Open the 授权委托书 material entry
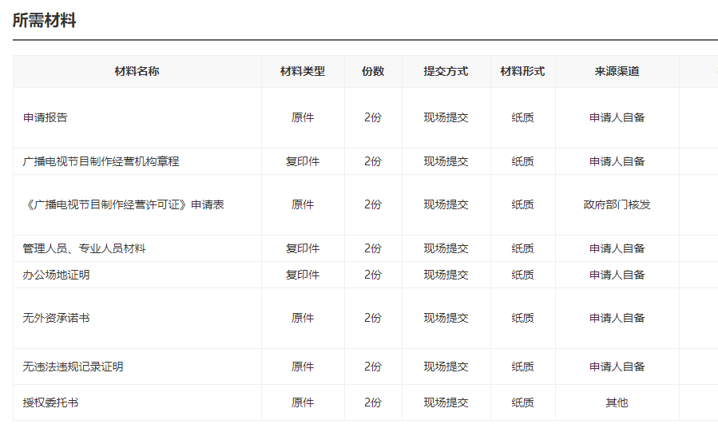Screen dimensions: 718x440 [50, 402]
